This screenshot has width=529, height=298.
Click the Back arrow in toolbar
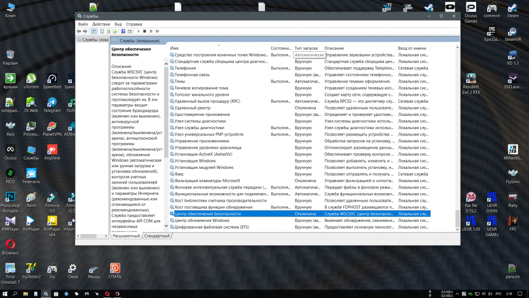tap(79, 31)
